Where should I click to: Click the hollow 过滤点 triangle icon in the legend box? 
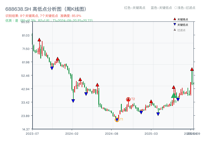(175, 30)
